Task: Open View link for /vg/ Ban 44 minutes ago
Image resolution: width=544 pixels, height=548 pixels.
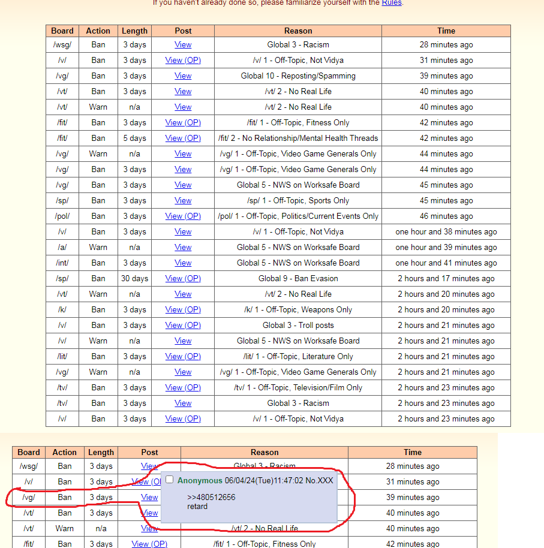Action: (x=183, y=170)
